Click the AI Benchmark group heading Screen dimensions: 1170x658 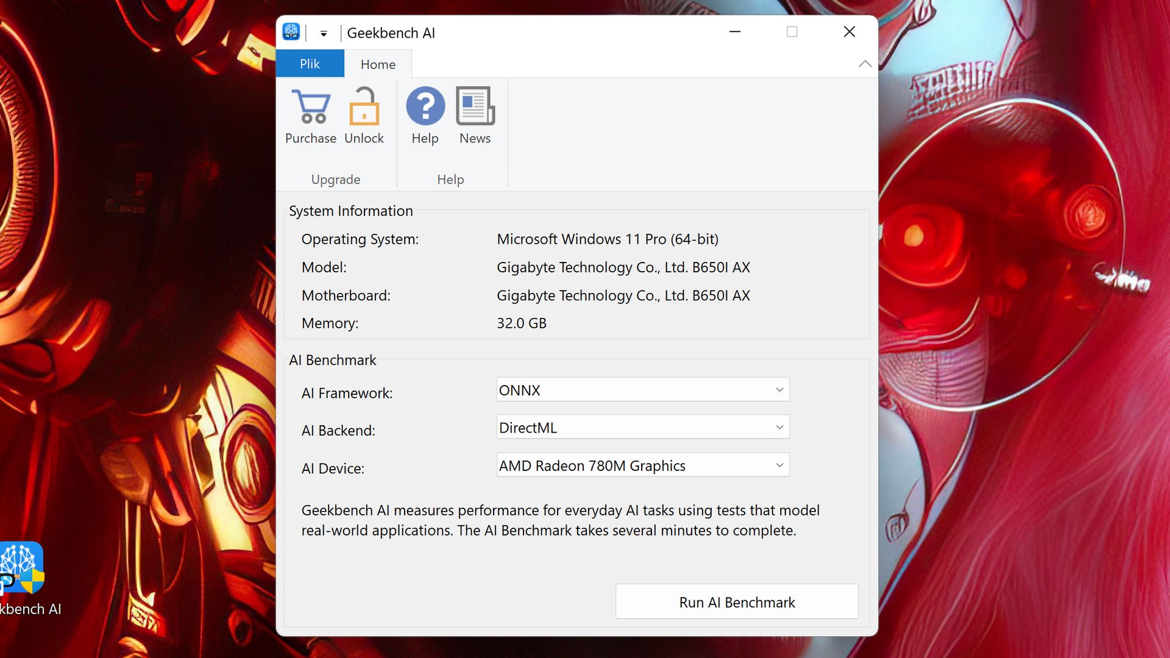(332, 360)
